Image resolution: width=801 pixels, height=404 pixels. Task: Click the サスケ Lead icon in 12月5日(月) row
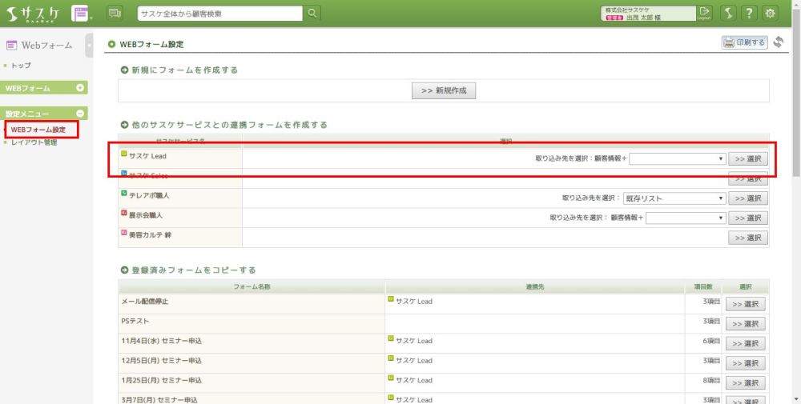391,358
